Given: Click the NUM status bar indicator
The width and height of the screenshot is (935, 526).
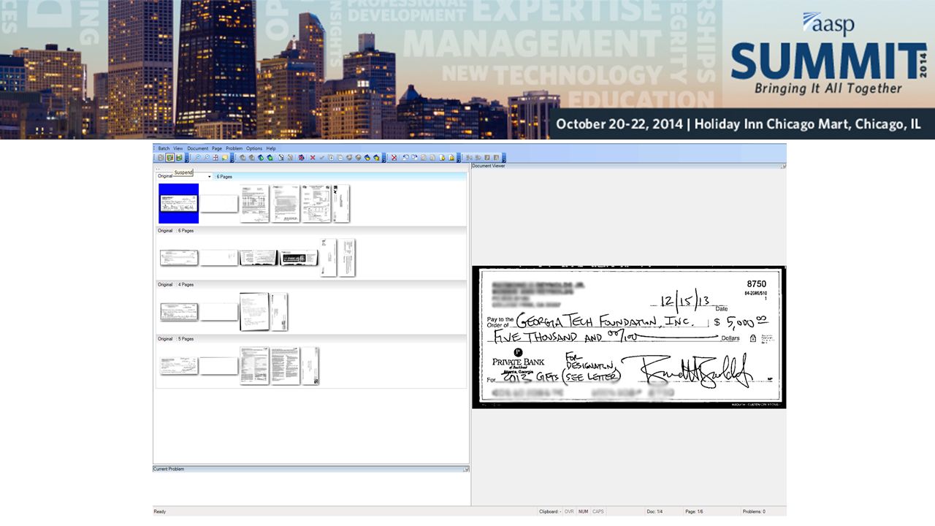Looking at the screenshot, I should coord(583,511).
